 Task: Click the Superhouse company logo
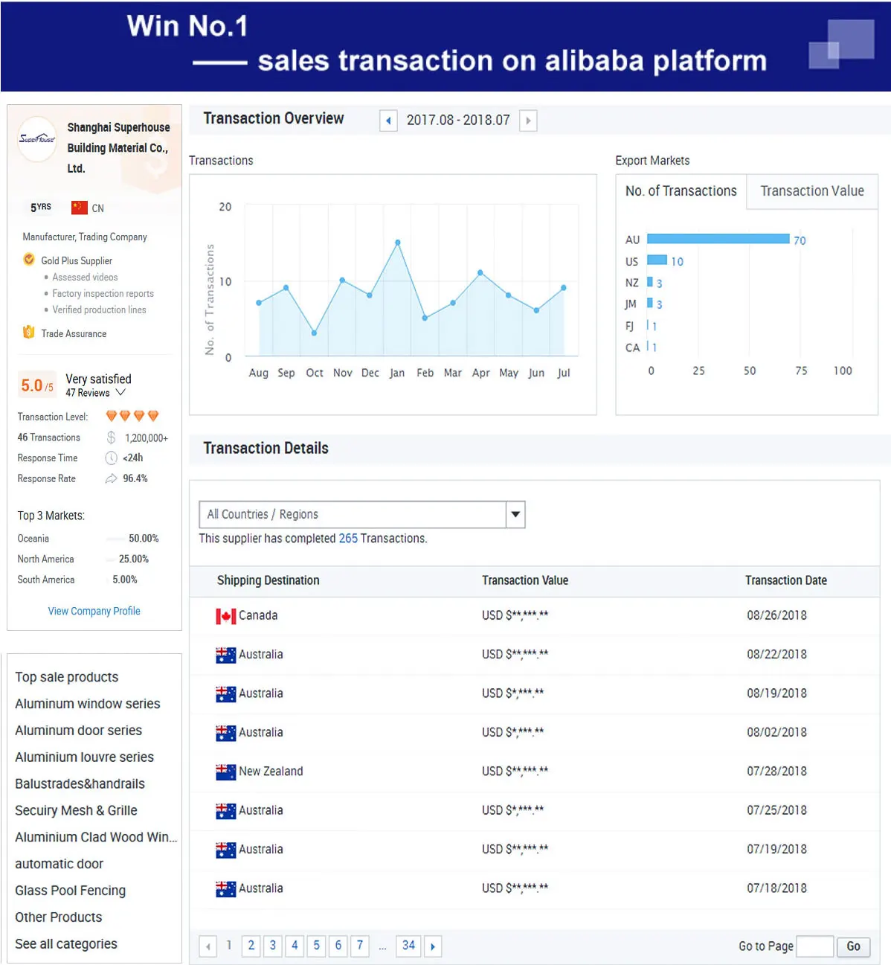point(37,139)
